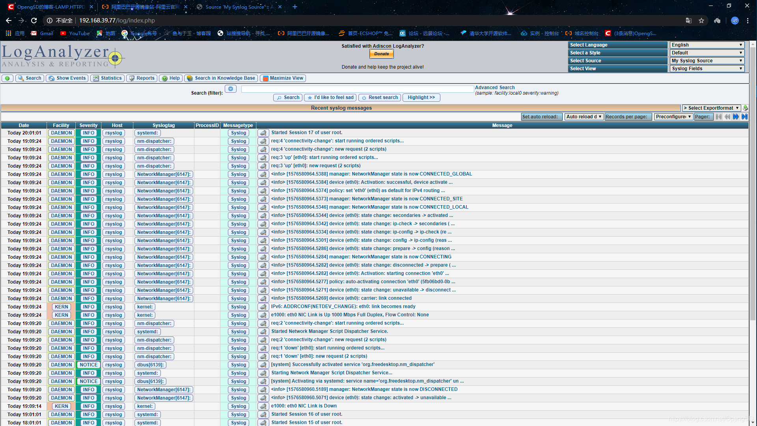Screen dimensions: 757x426
Task: Click the export download icon
Action: [745, 108]
